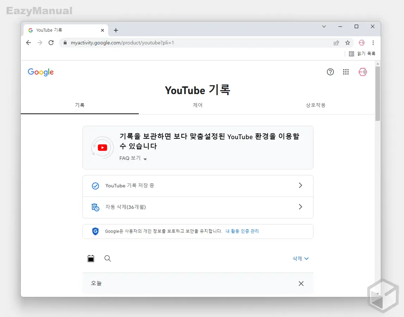Click the blue checkmark saving icon

click(x=95, y=186)
